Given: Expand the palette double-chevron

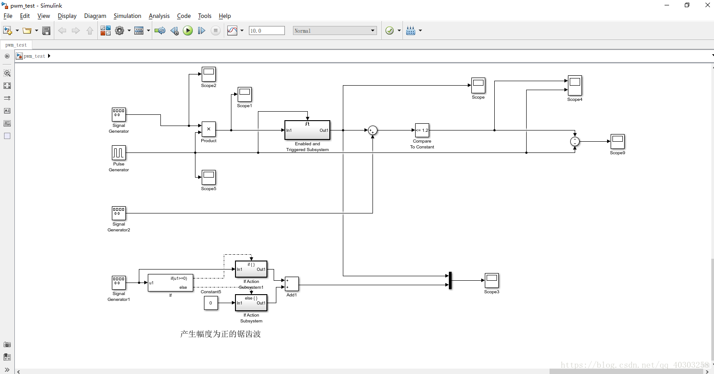Looking at the screenshot, I should (x=7, y=370).
